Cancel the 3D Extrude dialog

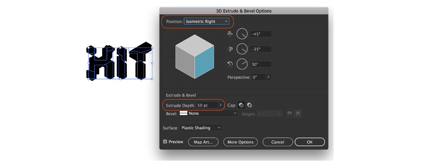278,142
